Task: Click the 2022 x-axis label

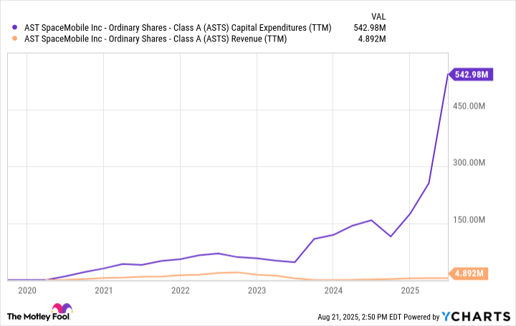Action: [x=181, y=290]
